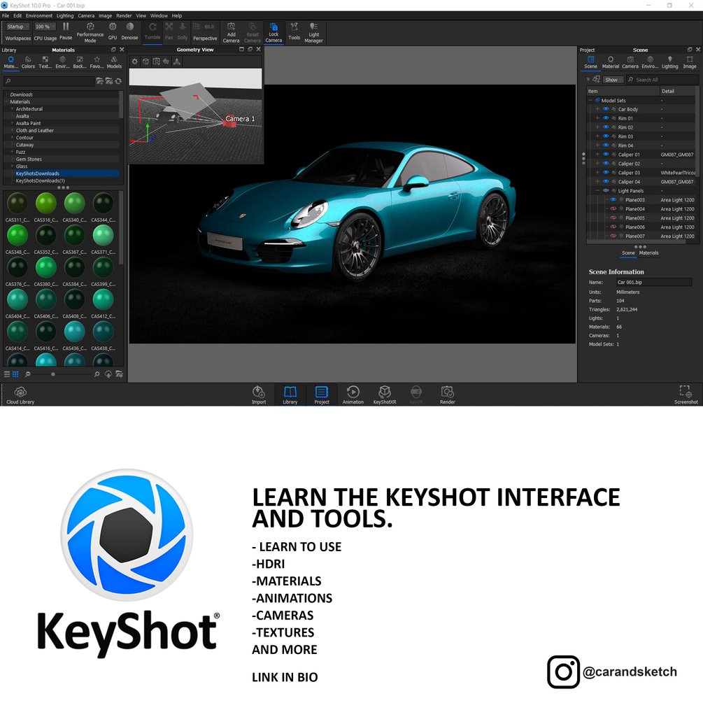Click the Search All field in Scene
The width and height of the screenshot is (703, 703).
click(x=662, y=80)
